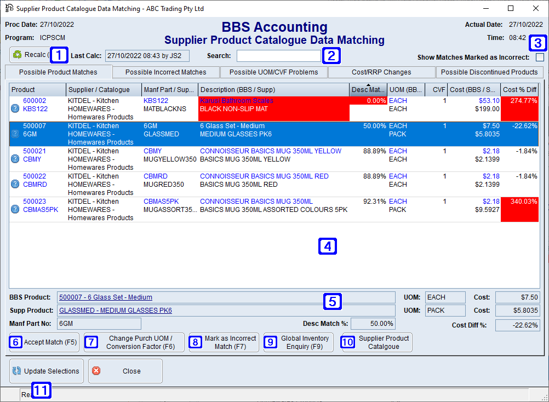Screen dimensions: 549x402
Task: Enable Show Matches Marked as Incorrect
Action: (x=540, y=57)
